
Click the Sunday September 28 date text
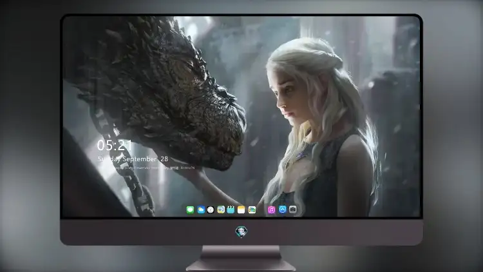133,159
